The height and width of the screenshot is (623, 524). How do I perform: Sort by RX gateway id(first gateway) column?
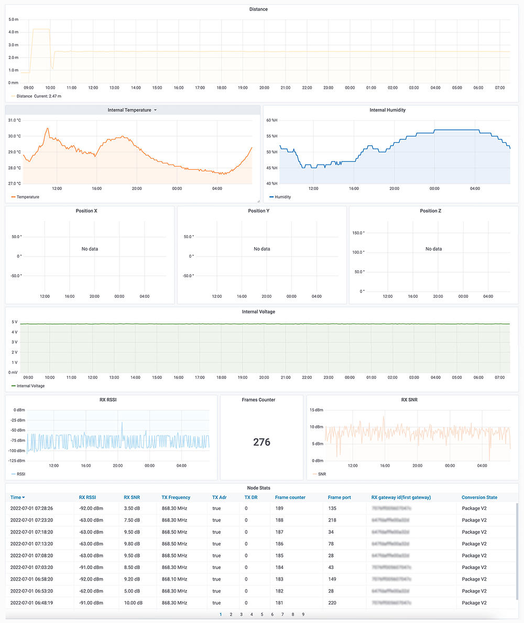pos(401,497)
